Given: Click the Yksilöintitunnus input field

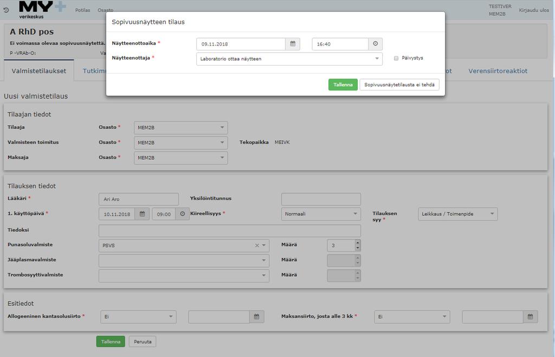Looking at the screenshot, I should click(x=321, y=199).
